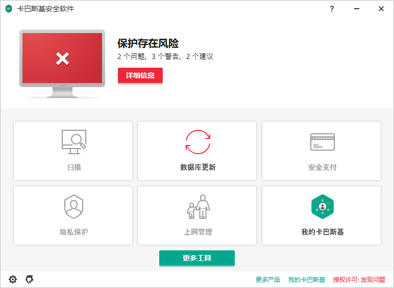Open the 更多产品 link
The image size is (394, 288).
pyautogui.click(x=268, y=279)
